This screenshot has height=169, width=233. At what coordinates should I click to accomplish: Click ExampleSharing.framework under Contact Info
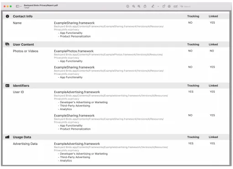[74, 23]
